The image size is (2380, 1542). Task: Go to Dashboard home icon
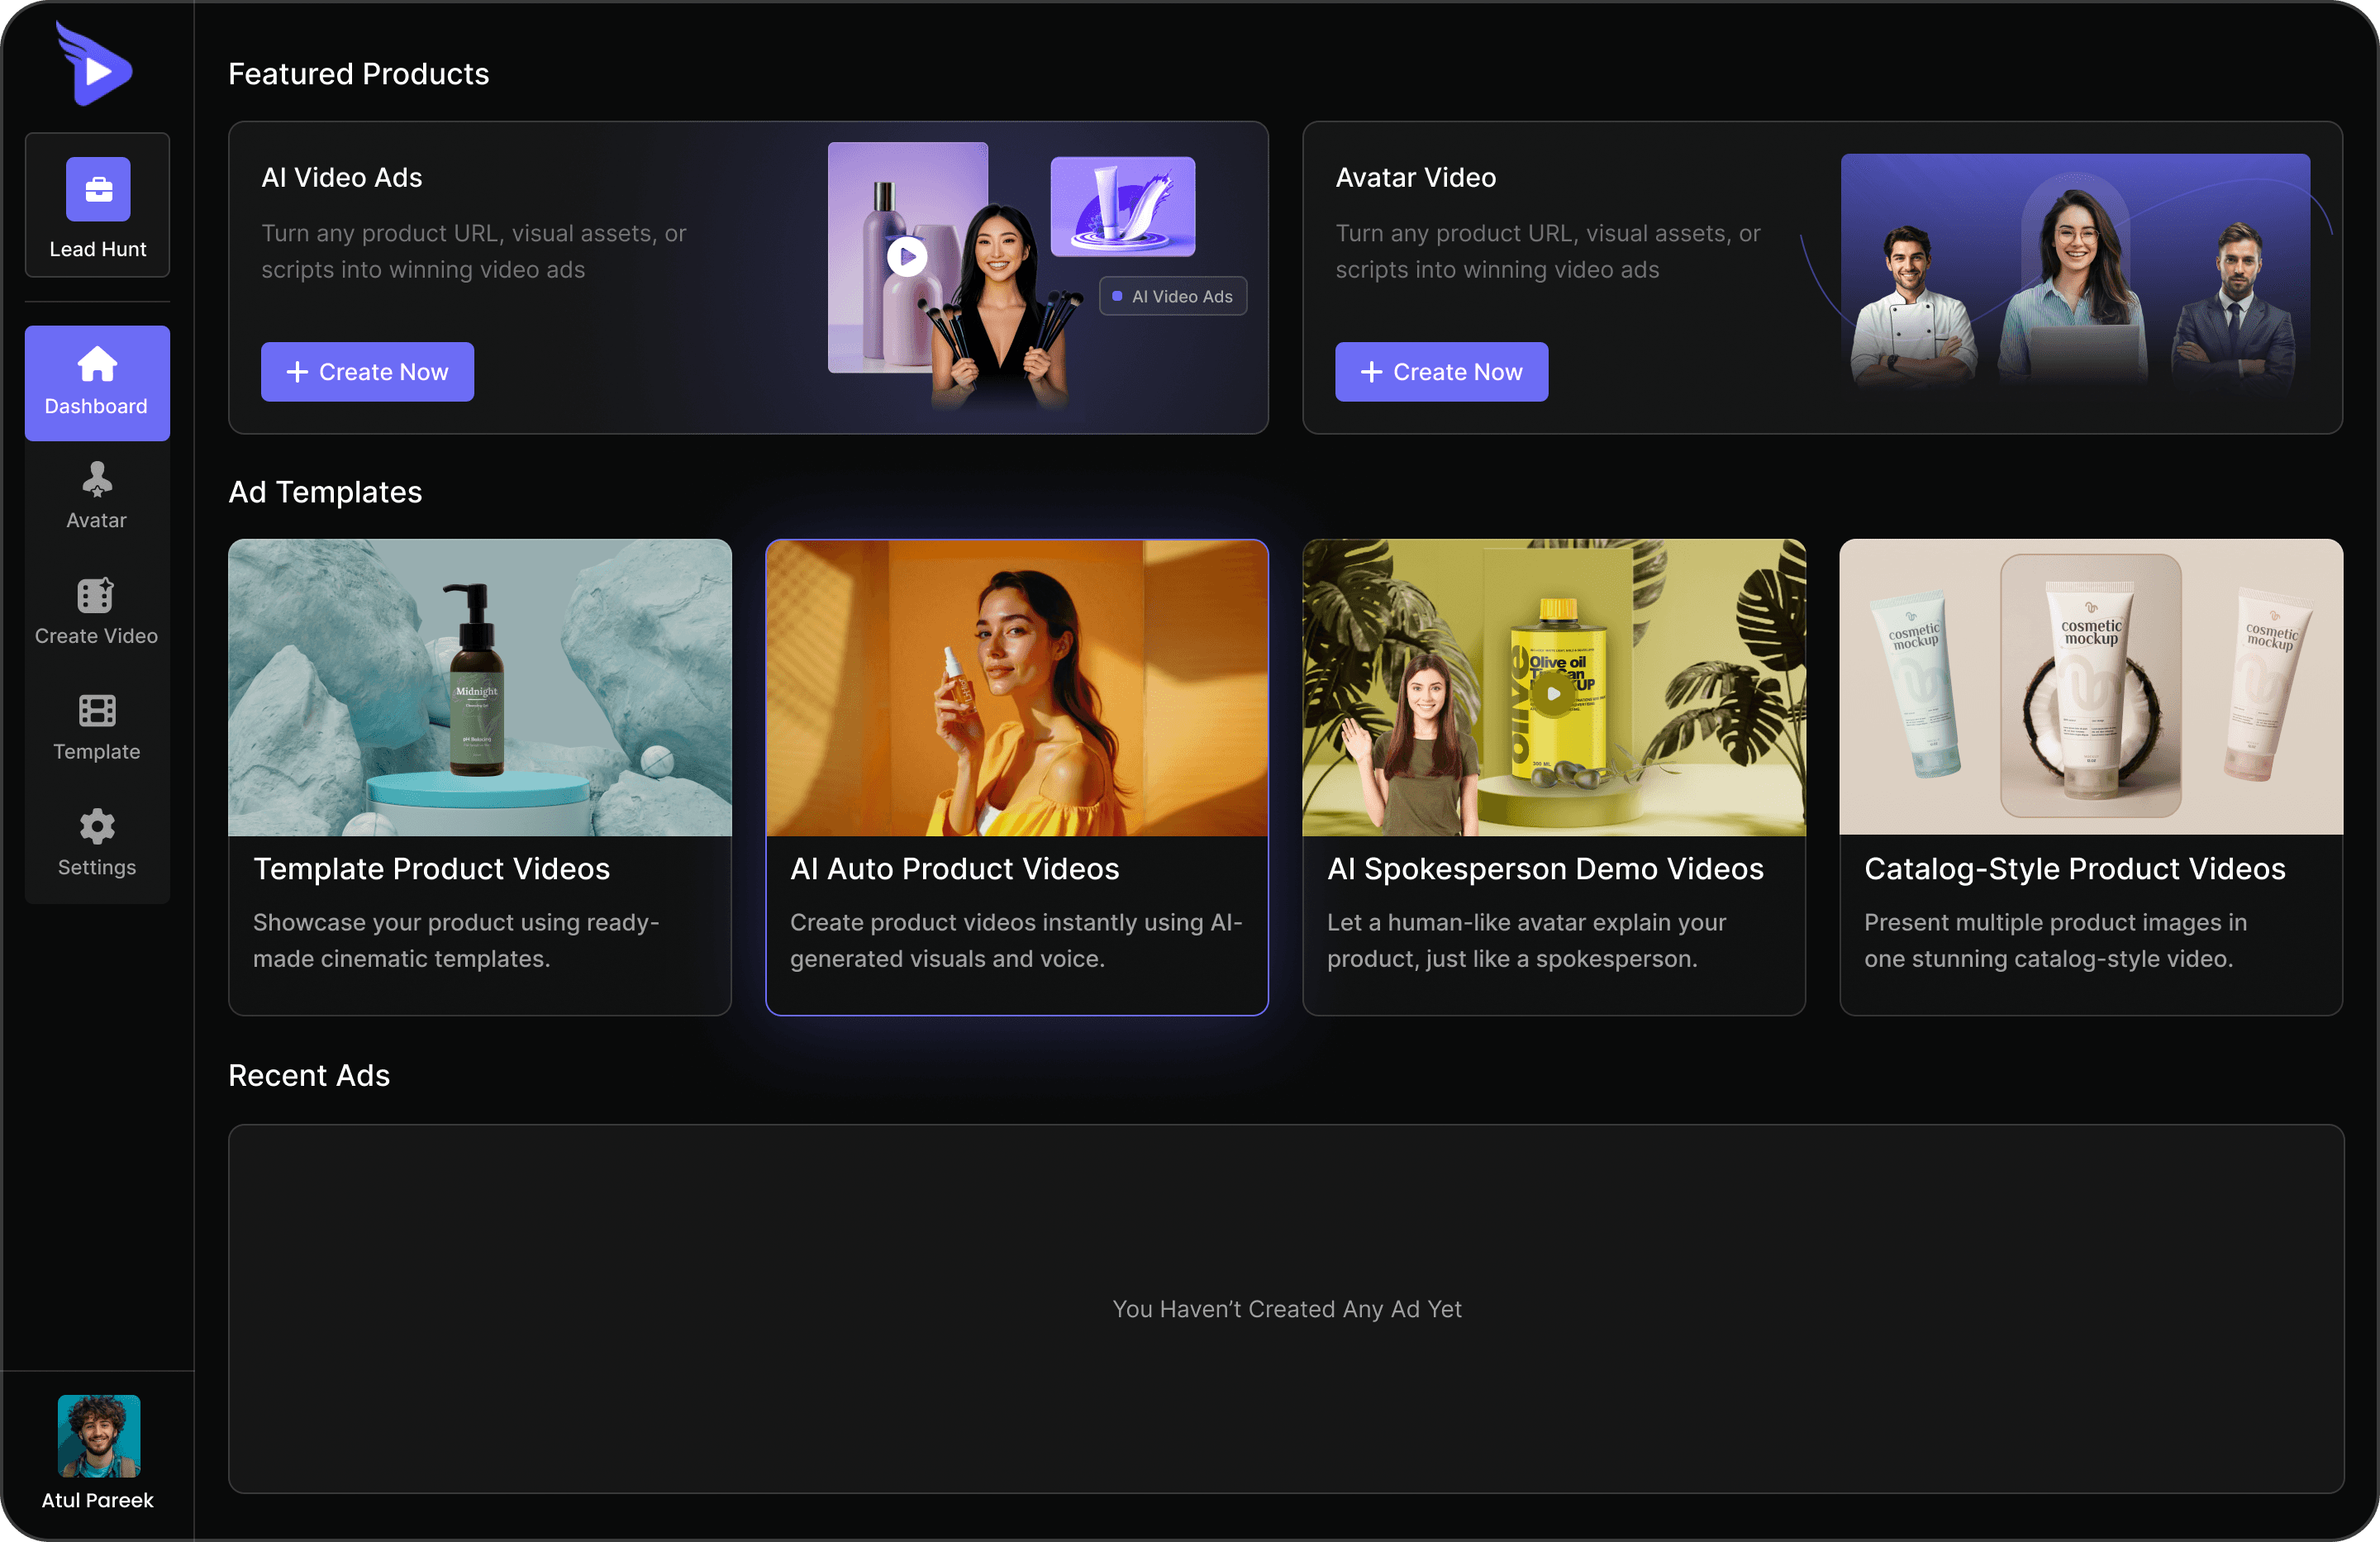pos(97,364)
